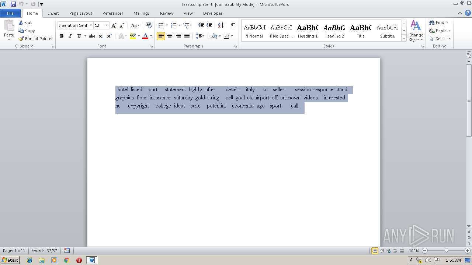Switch to the Insert tab
Screen dimensions: 472x265
click(x=53, y=13)
